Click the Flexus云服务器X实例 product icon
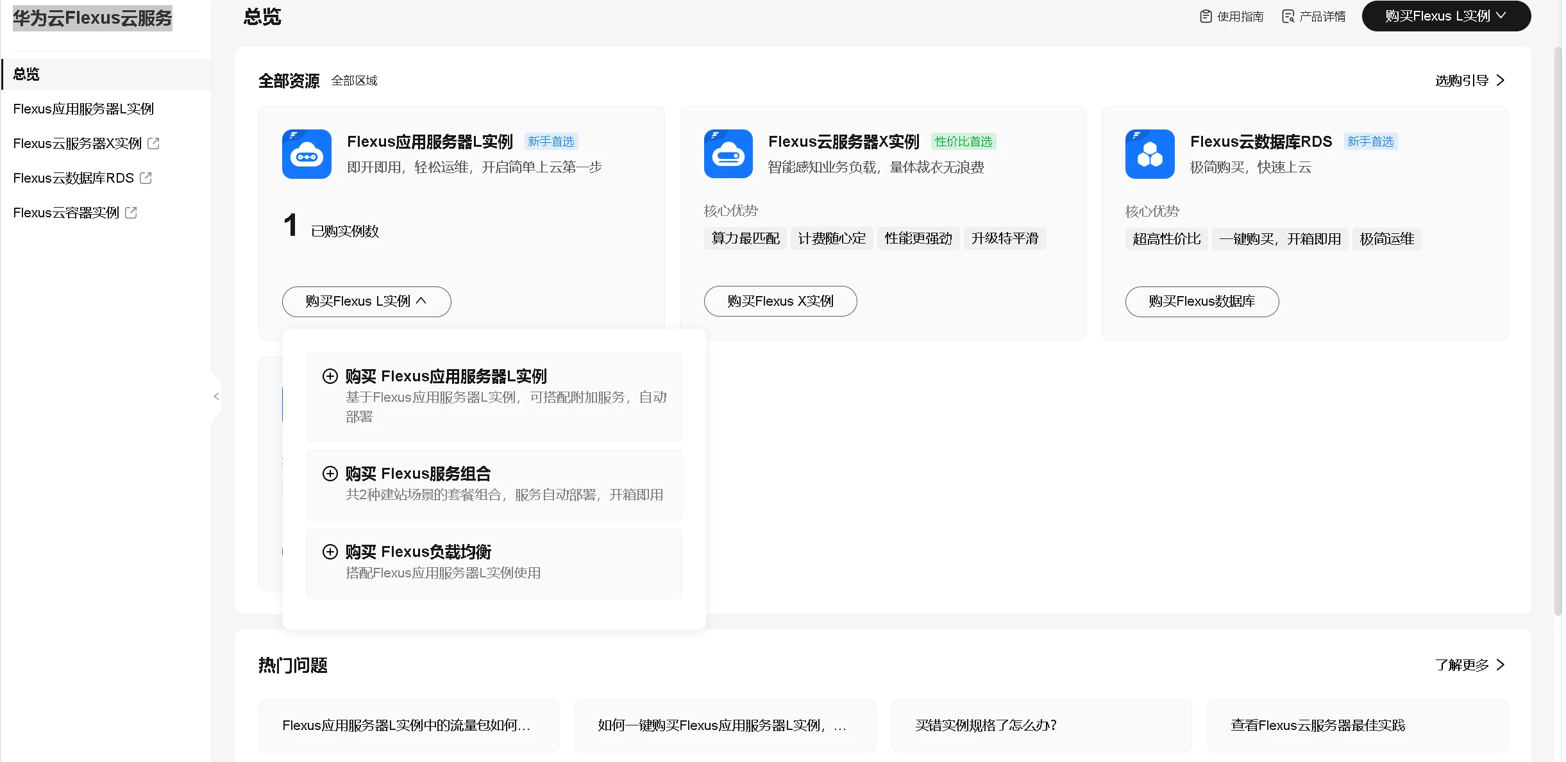The image size is (1566, 762). click(728, 154)
